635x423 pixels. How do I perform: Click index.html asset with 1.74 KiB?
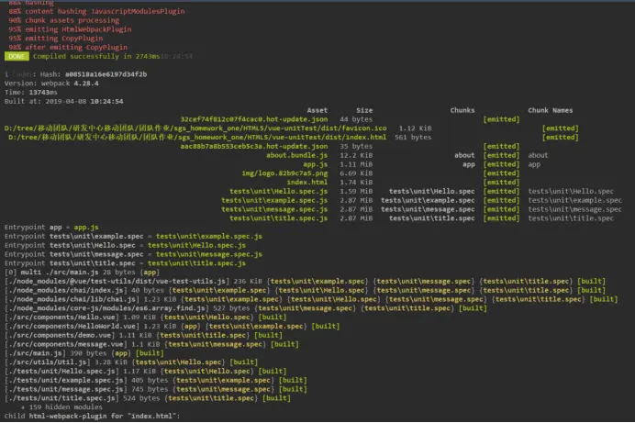pos(307,183)
